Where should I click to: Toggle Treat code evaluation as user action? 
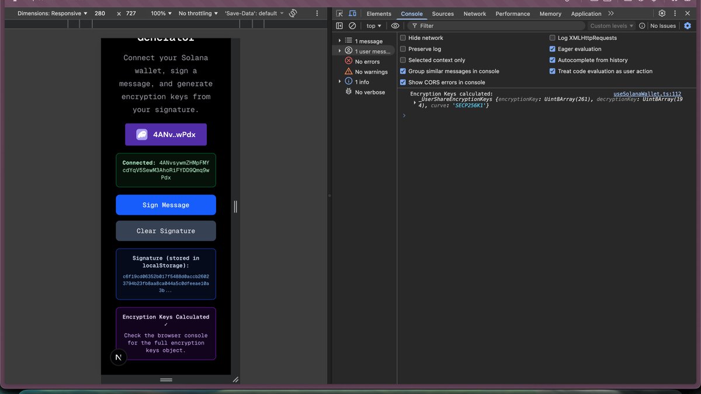552,71
